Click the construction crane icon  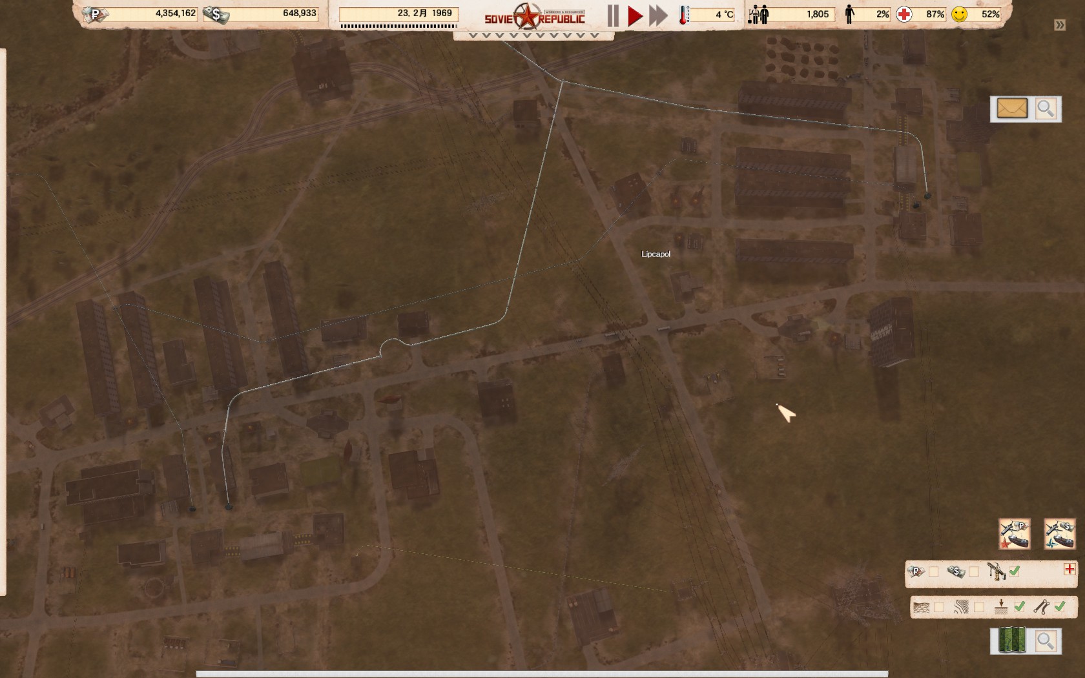[997, 571]
